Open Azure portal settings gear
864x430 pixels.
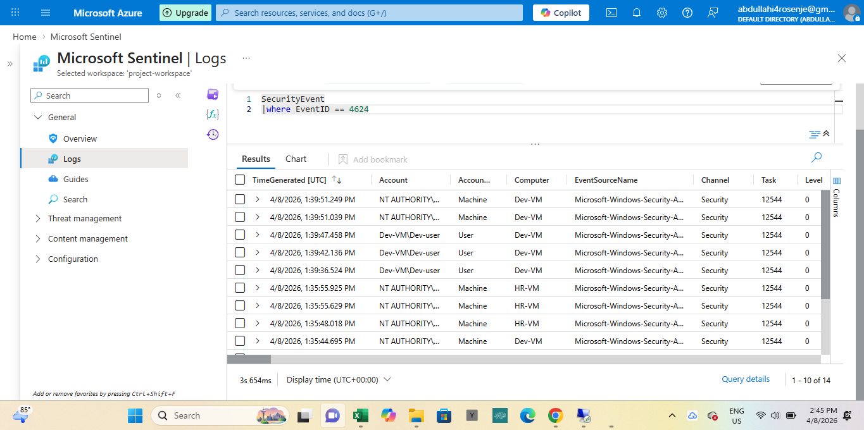662,13
